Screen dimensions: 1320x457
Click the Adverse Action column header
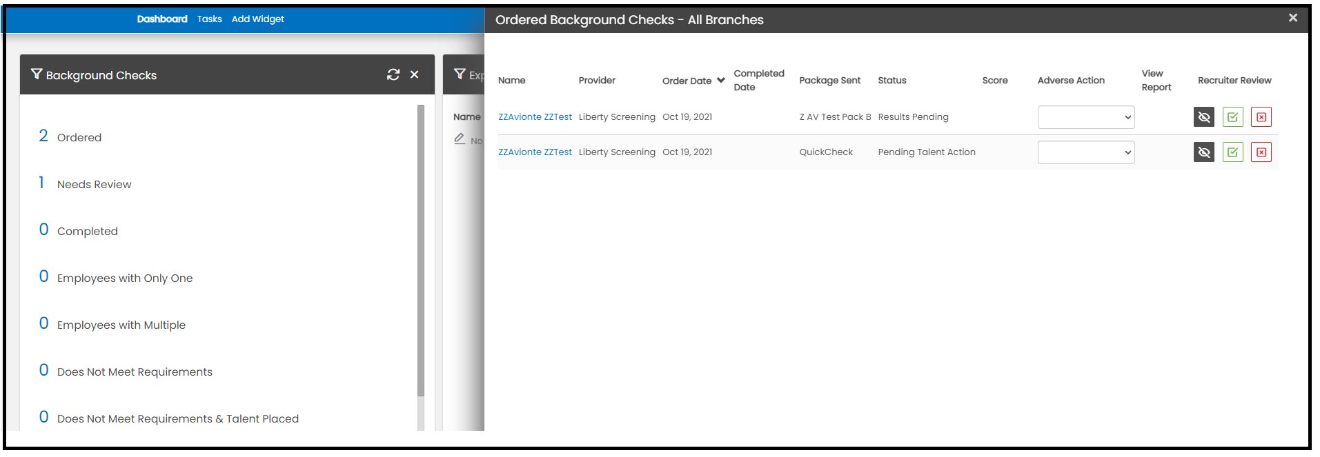click(1071, 81)
